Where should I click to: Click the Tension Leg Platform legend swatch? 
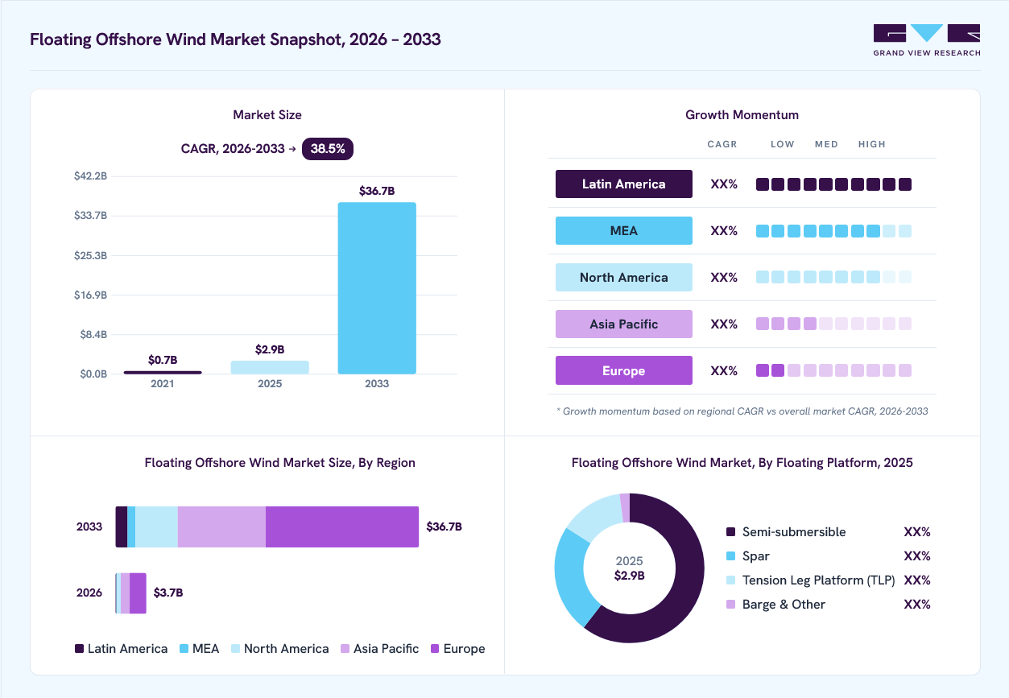pos(731,580)
